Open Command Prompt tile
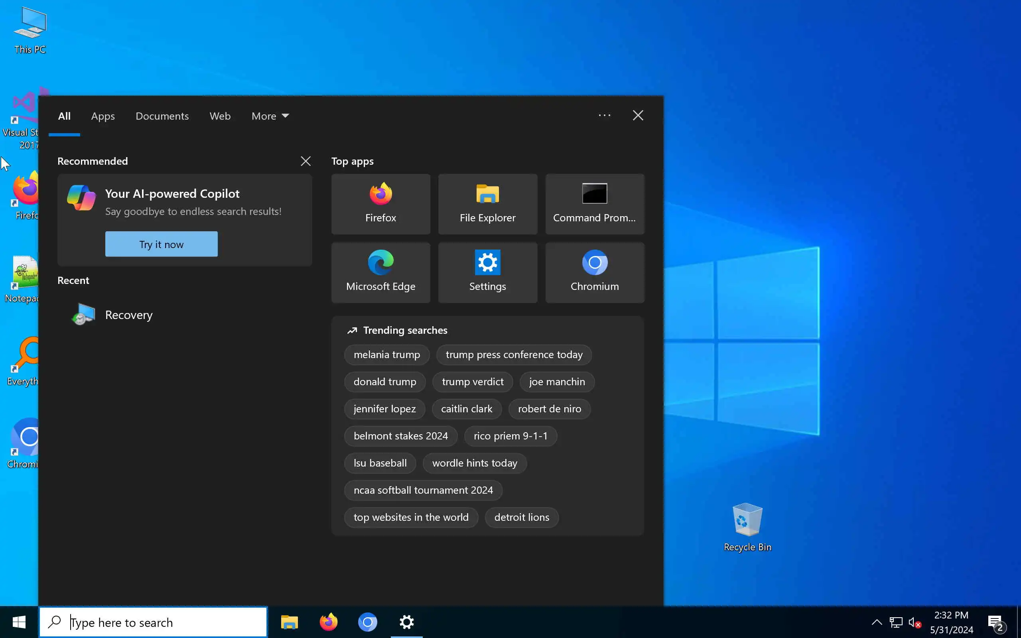 click(595, 204)
